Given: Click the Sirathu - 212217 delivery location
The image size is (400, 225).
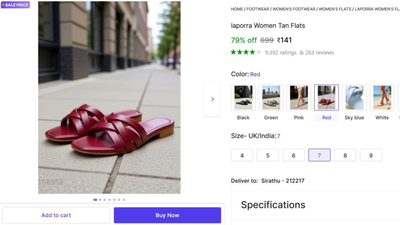Looking at the screenshot, I should [x=283, y=181].
